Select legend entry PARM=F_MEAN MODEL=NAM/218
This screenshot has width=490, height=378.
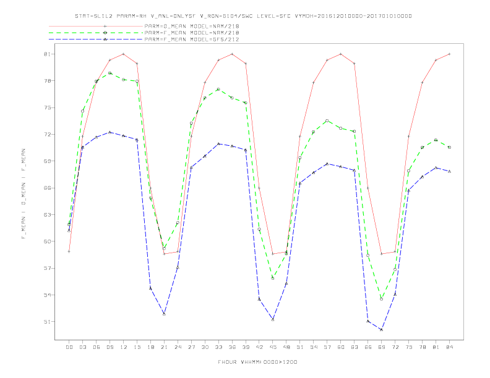tap(192, 33)
